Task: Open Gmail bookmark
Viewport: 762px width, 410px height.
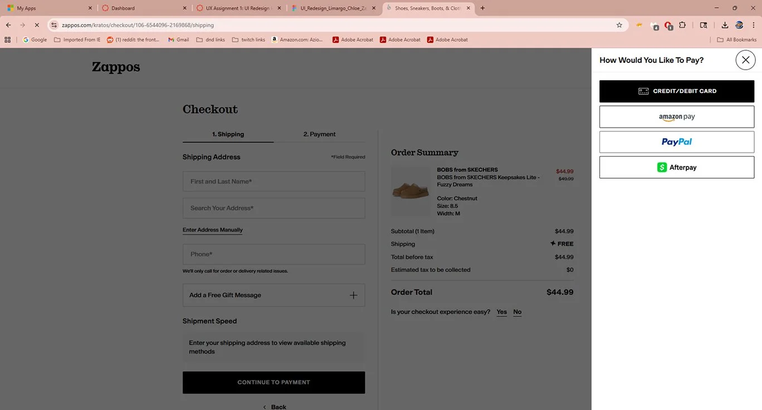Action: coord(179,40)
